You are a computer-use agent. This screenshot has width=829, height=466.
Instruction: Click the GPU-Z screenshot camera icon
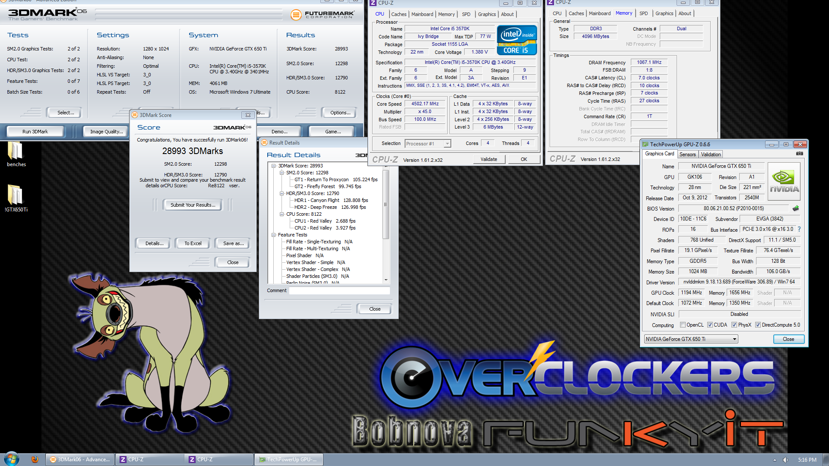click(799, 154)
